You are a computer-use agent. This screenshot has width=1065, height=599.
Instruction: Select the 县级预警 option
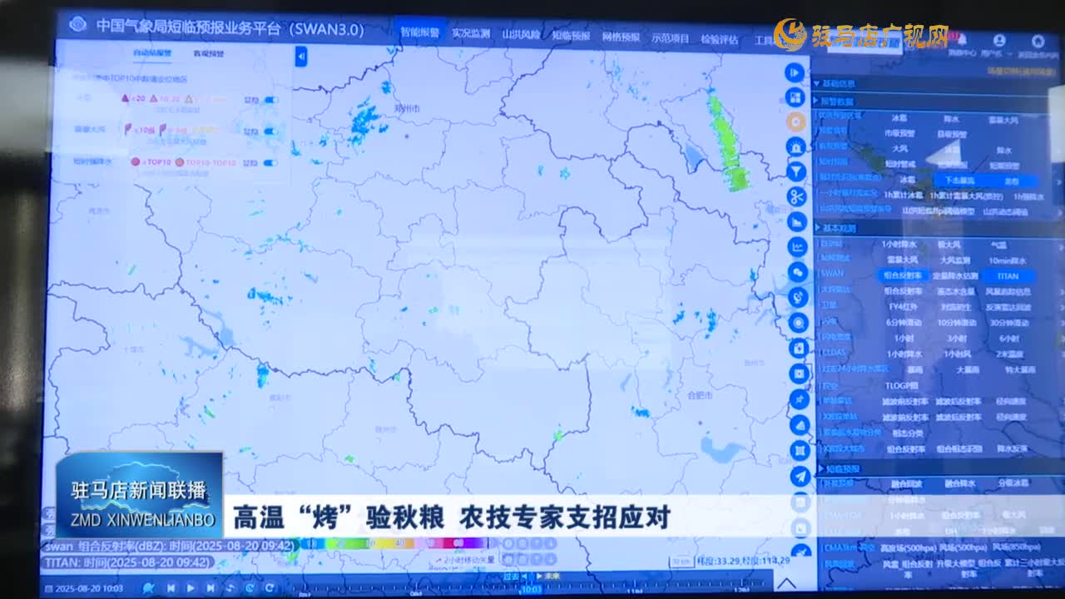point(952,135)
